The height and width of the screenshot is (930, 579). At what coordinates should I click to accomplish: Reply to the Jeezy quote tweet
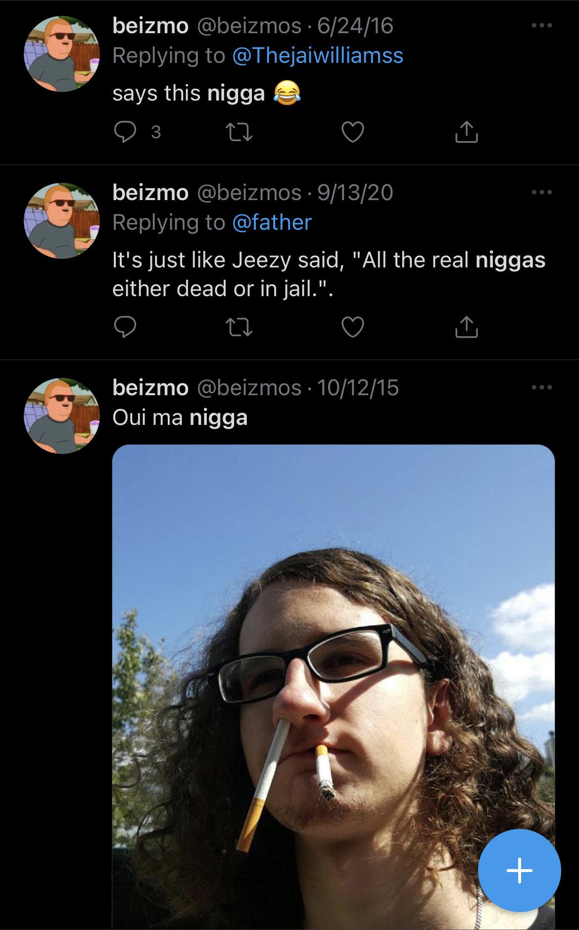click(125, 327)
